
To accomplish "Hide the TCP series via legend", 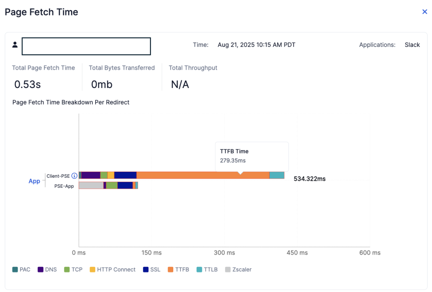I will (73, 270).
